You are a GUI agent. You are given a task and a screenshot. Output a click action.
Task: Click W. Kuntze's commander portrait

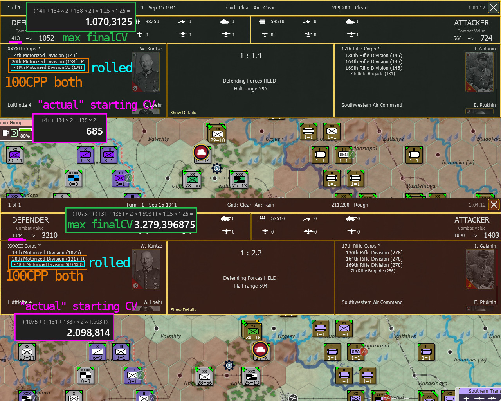coord(145,71)
